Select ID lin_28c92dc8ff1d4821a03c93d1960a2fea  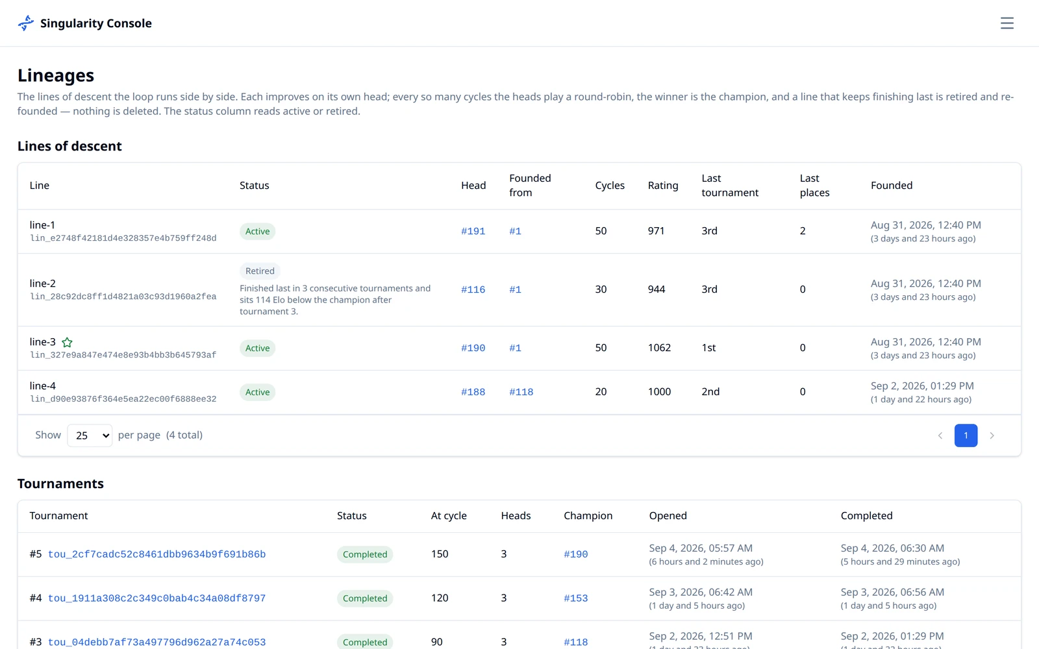[123, 297]
